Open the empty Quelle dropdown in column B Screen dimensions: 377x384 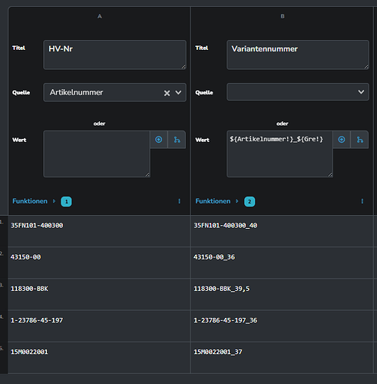coord(298,92)
